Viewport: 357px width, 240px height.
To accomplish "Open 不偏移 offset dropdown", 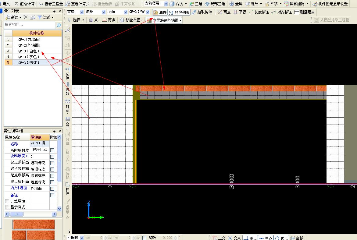I will tap(82, 238).
